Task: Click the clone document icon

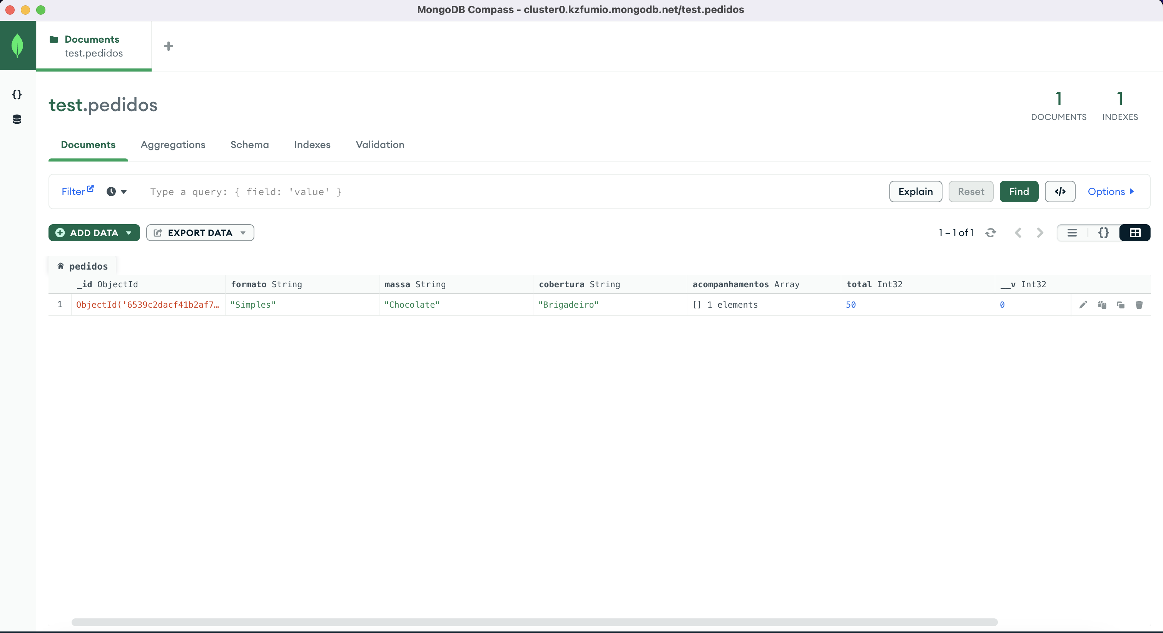Action: [1120, 305]
